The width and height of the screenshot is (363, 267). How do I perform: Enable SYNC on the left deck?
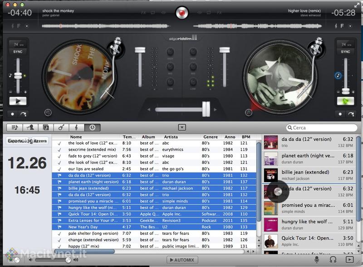[18, 51]
